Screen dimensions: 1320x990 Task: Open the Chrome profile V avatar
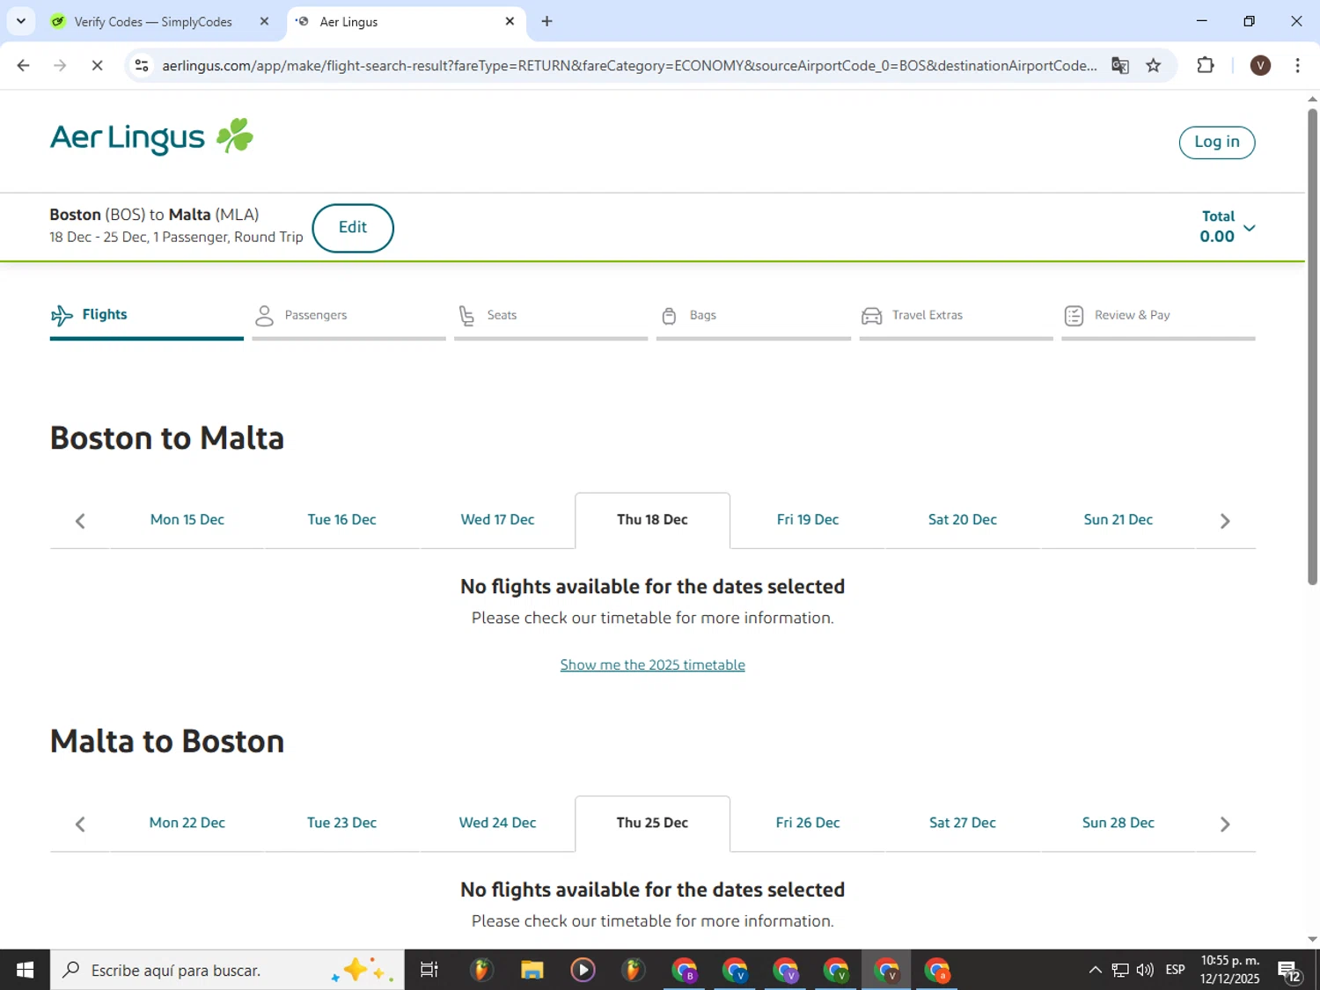(1260, 65)
